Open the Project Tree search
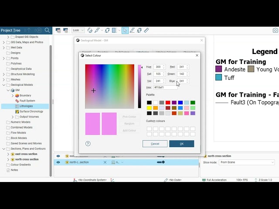 point(47,30)
